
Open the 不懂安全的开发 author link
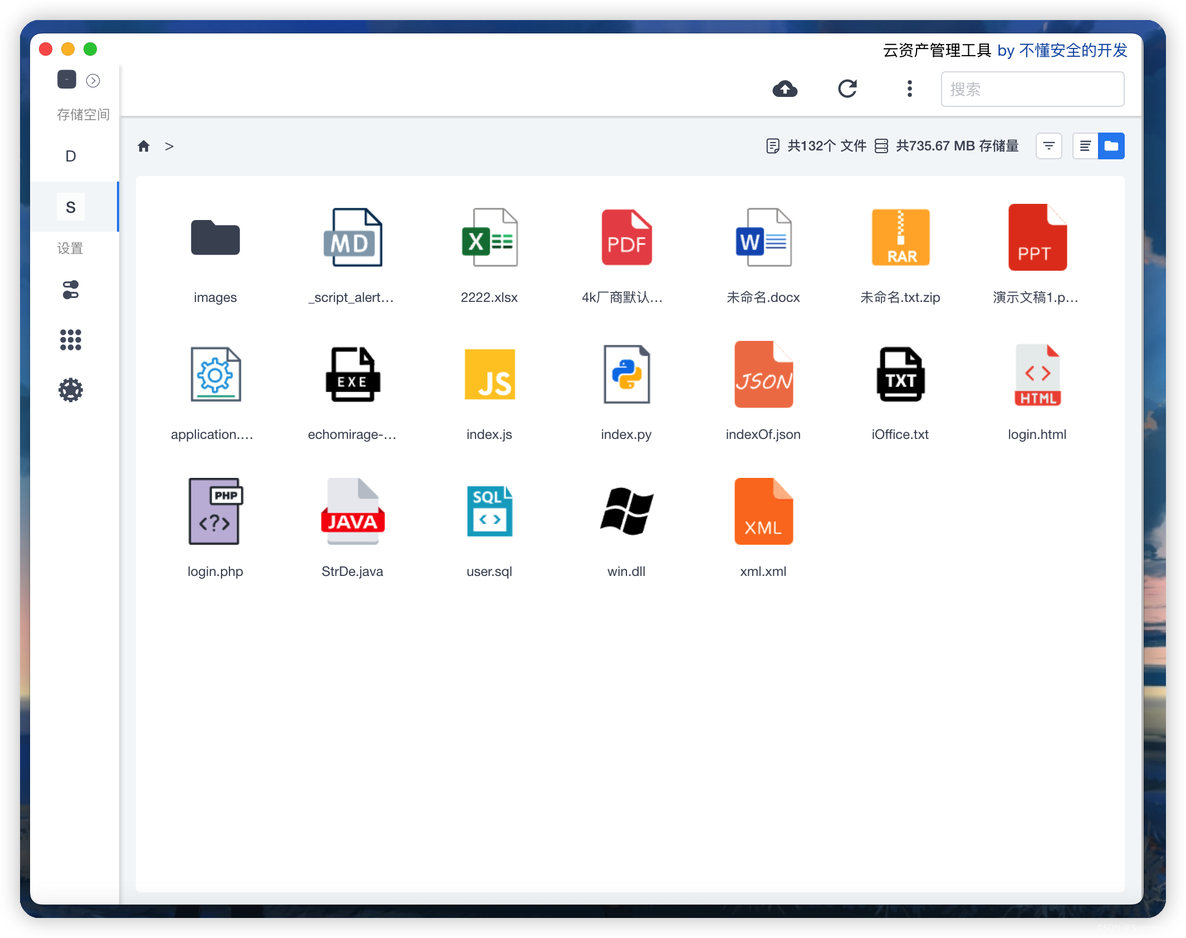click(x=1073, y=50)
